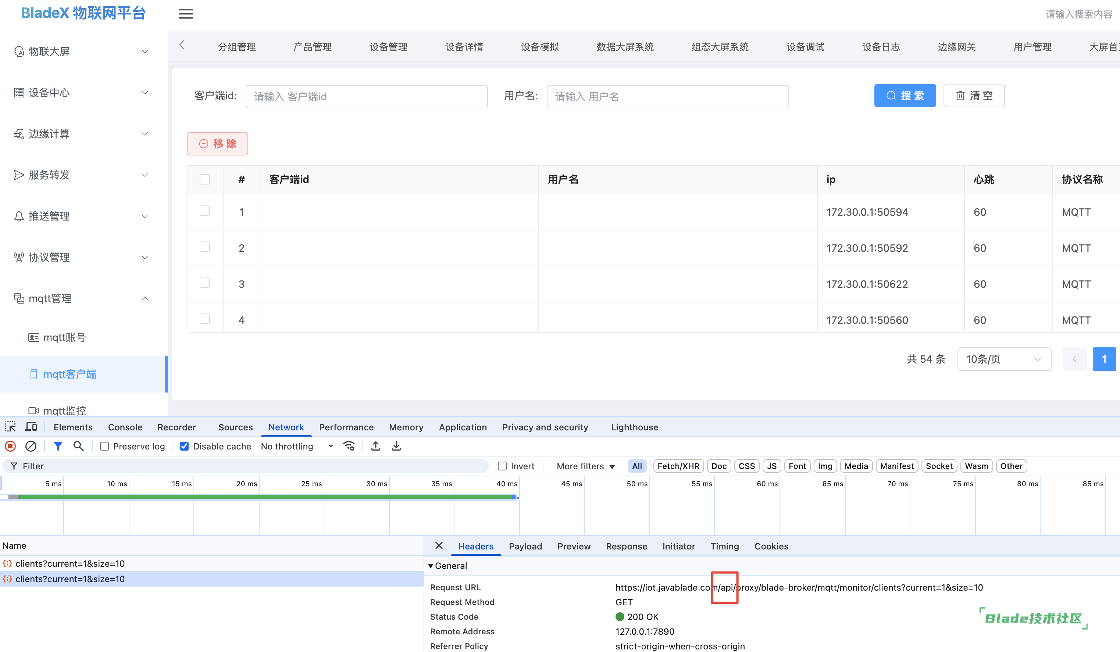Check the row 3 checkbox

coord(204,283)
